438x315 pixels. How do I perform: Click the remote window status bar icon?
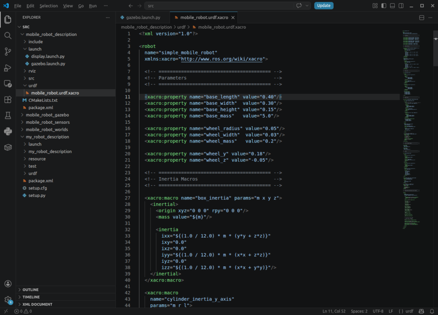coord(6,311)
